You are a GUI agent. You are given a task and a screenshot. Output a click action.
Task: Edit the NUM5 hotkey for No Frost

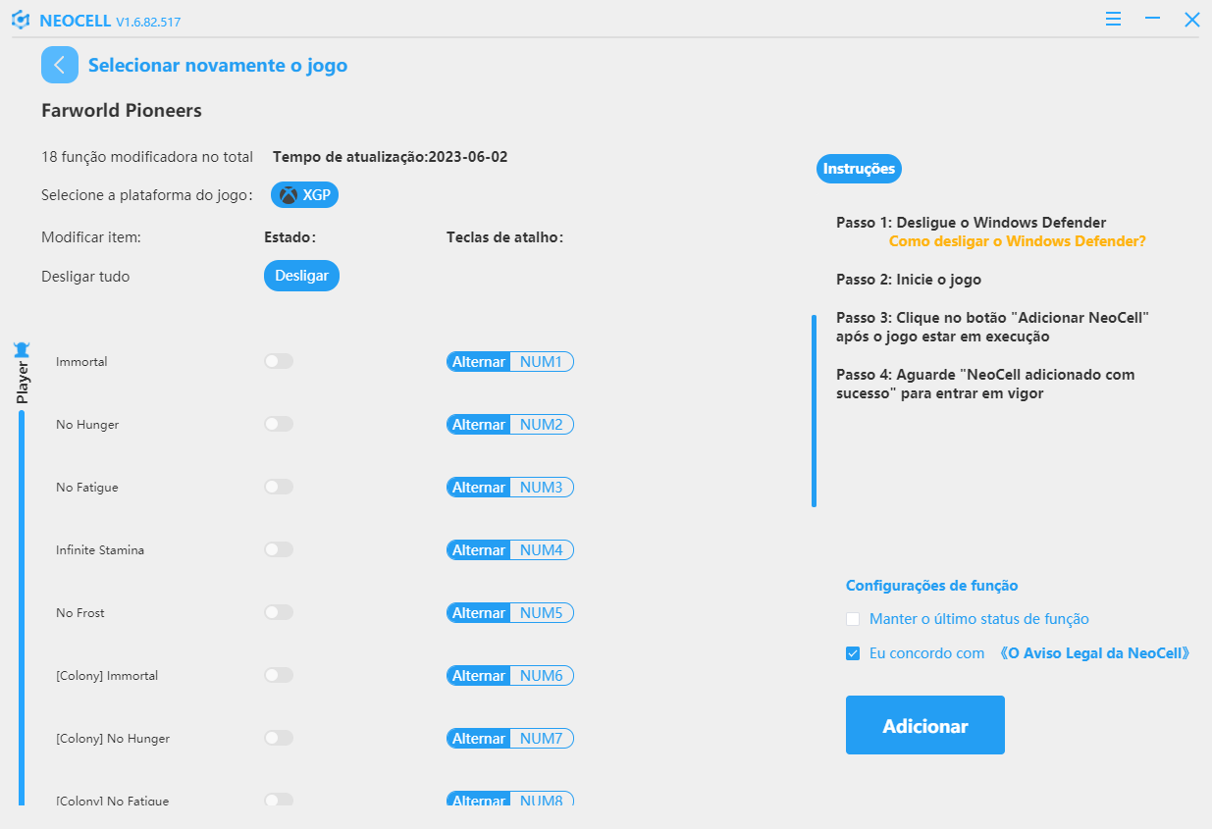[x=541, y=613]
